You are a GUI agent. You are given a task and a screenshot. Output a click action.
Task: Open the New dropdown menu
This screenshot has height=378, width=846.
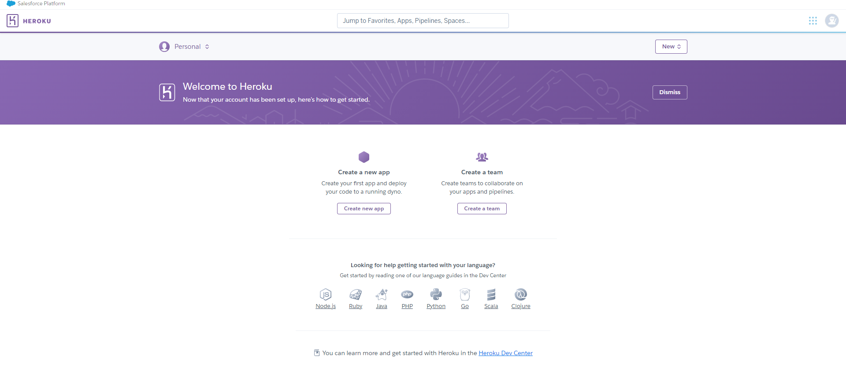tap(671, 47)
